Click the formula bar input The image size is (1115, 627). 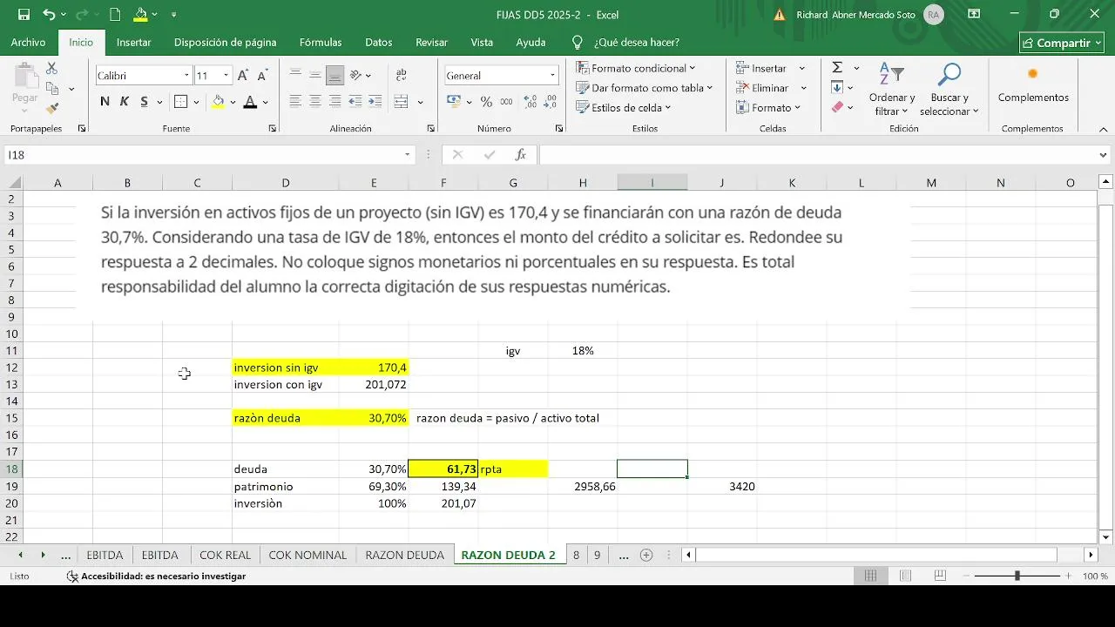(x=817, y=155)
